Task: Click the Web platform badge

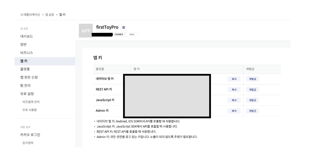Action: (x=132, y=35)
